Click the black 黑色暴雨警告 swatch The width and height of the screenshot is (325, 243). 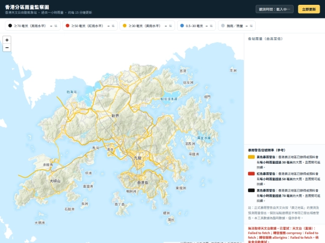coord(251,190)
